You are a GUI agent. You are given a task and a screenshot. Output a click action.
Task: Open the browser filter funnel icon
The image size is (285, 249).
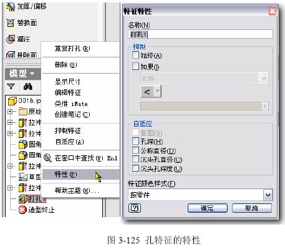(x=11, y=86)
